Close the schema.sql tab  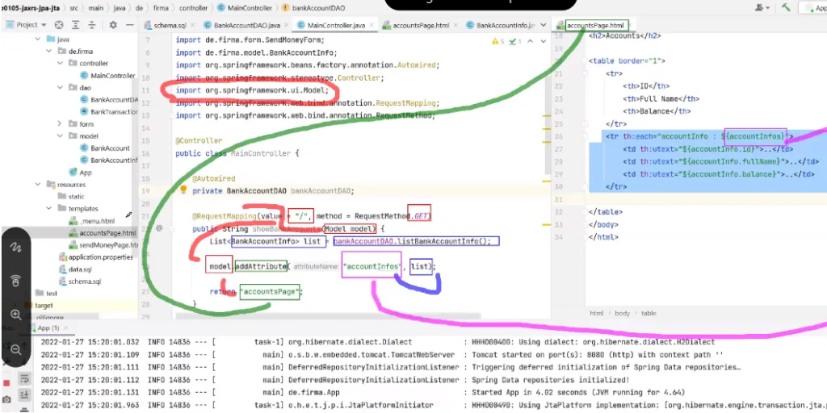point(191,25)
